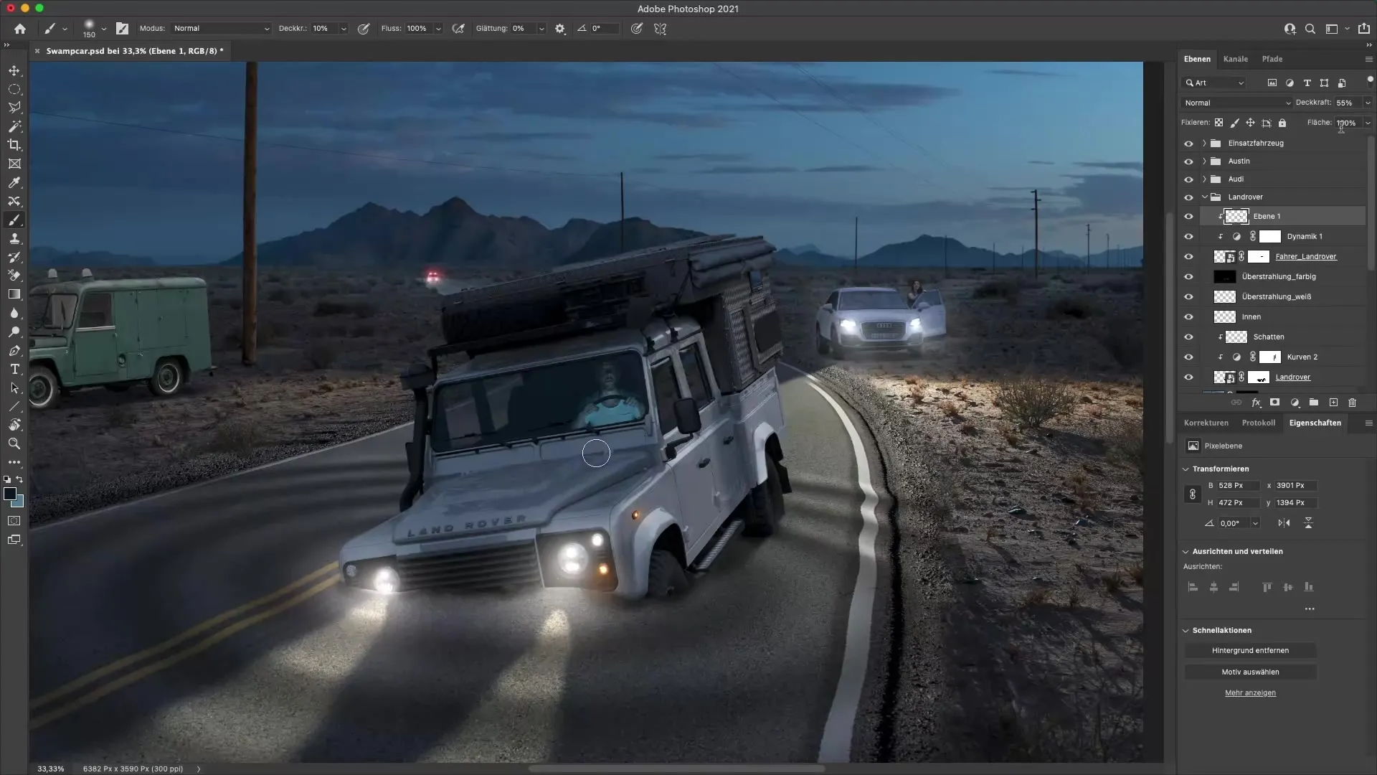Toggle visibility of Schatten layer
The height and width of the screenshot is (775, 1377).
(1188, 337)
